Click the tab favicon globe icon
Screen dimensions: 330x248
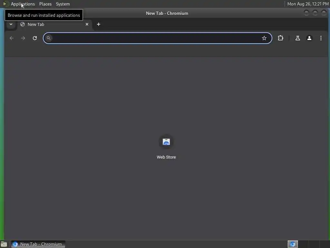click(23, 24)
